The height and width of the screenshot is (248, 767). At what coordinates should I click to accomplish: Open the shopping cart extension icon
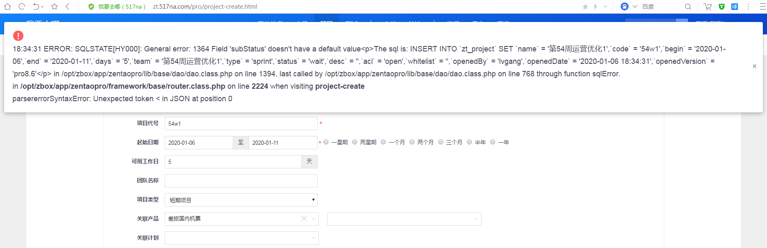(708, 7)
